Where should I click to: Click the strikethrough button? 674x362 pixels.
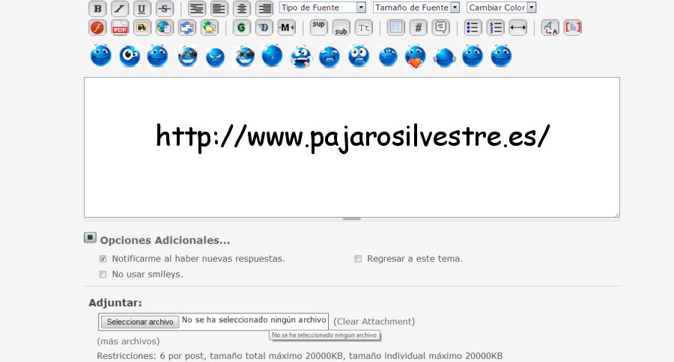[165, 9]
